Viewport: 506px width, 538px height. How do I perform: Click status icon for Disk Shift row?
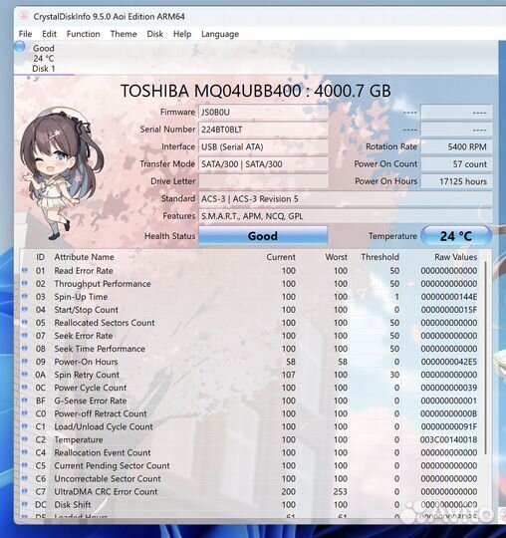(24, 504)
